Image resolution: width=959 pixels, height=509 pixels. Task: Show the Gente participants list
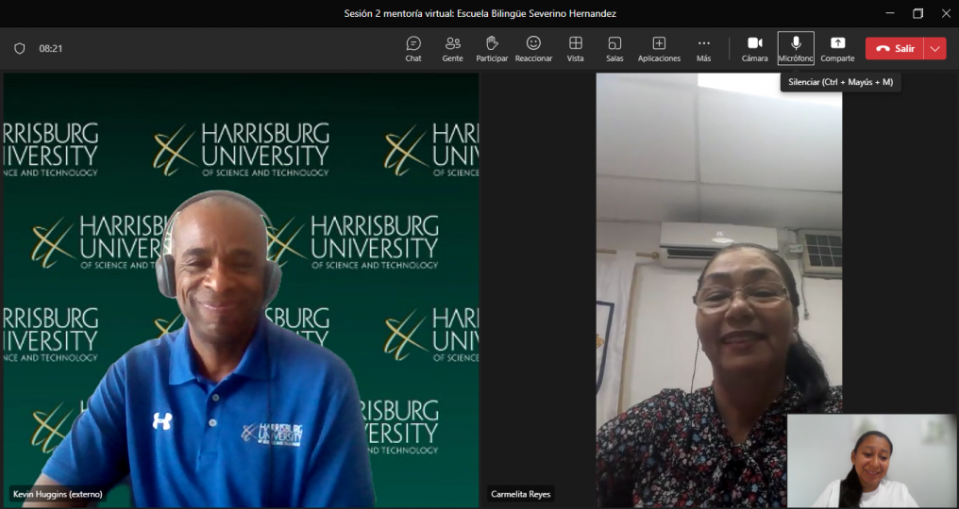[x=452, y=49]
